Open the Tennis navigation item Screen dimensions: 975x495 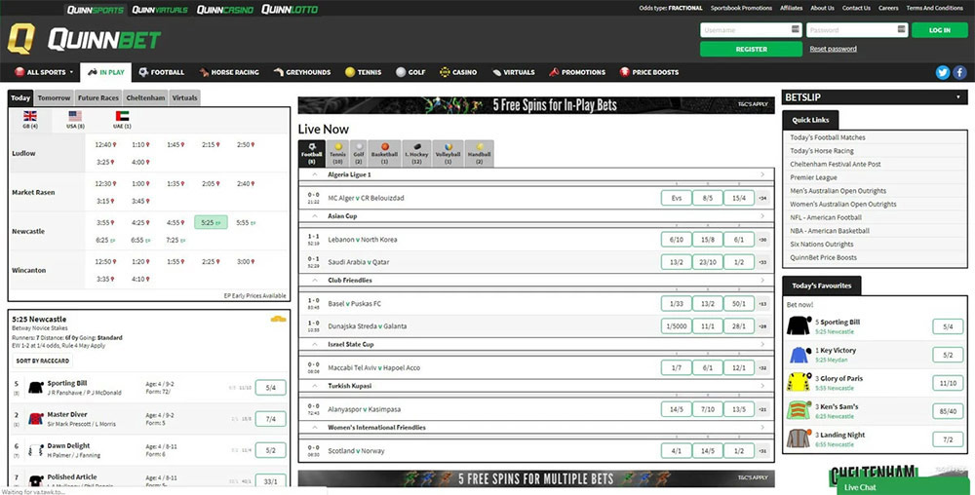tap(363, 72)
